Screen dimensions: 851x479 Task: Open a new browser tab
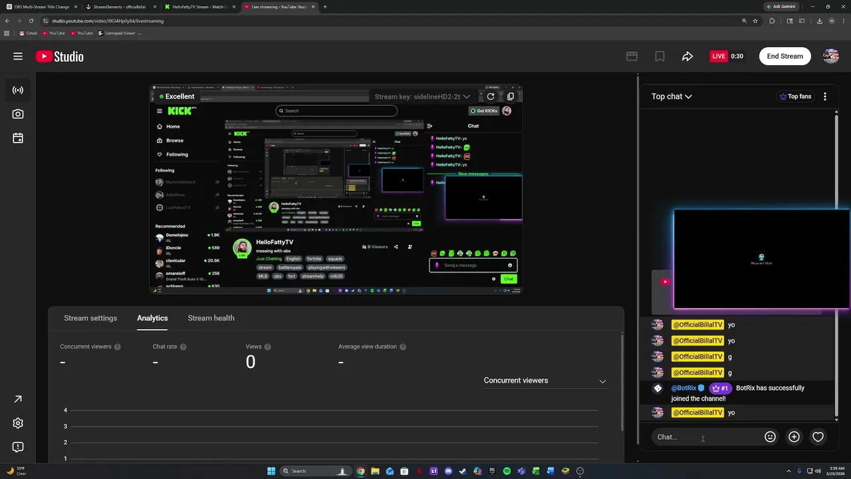[x=324, y=7]
